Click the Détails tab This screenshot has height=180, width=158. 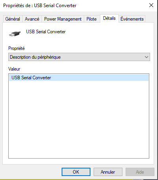point(109,18)
